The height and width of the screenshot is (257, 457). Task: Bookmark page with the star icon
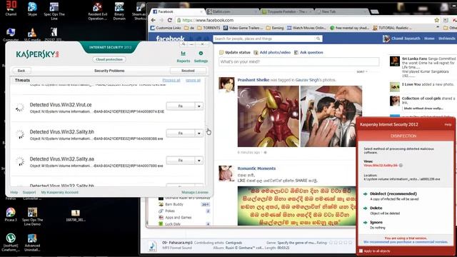pyautogui.click(x=436, y=20)
